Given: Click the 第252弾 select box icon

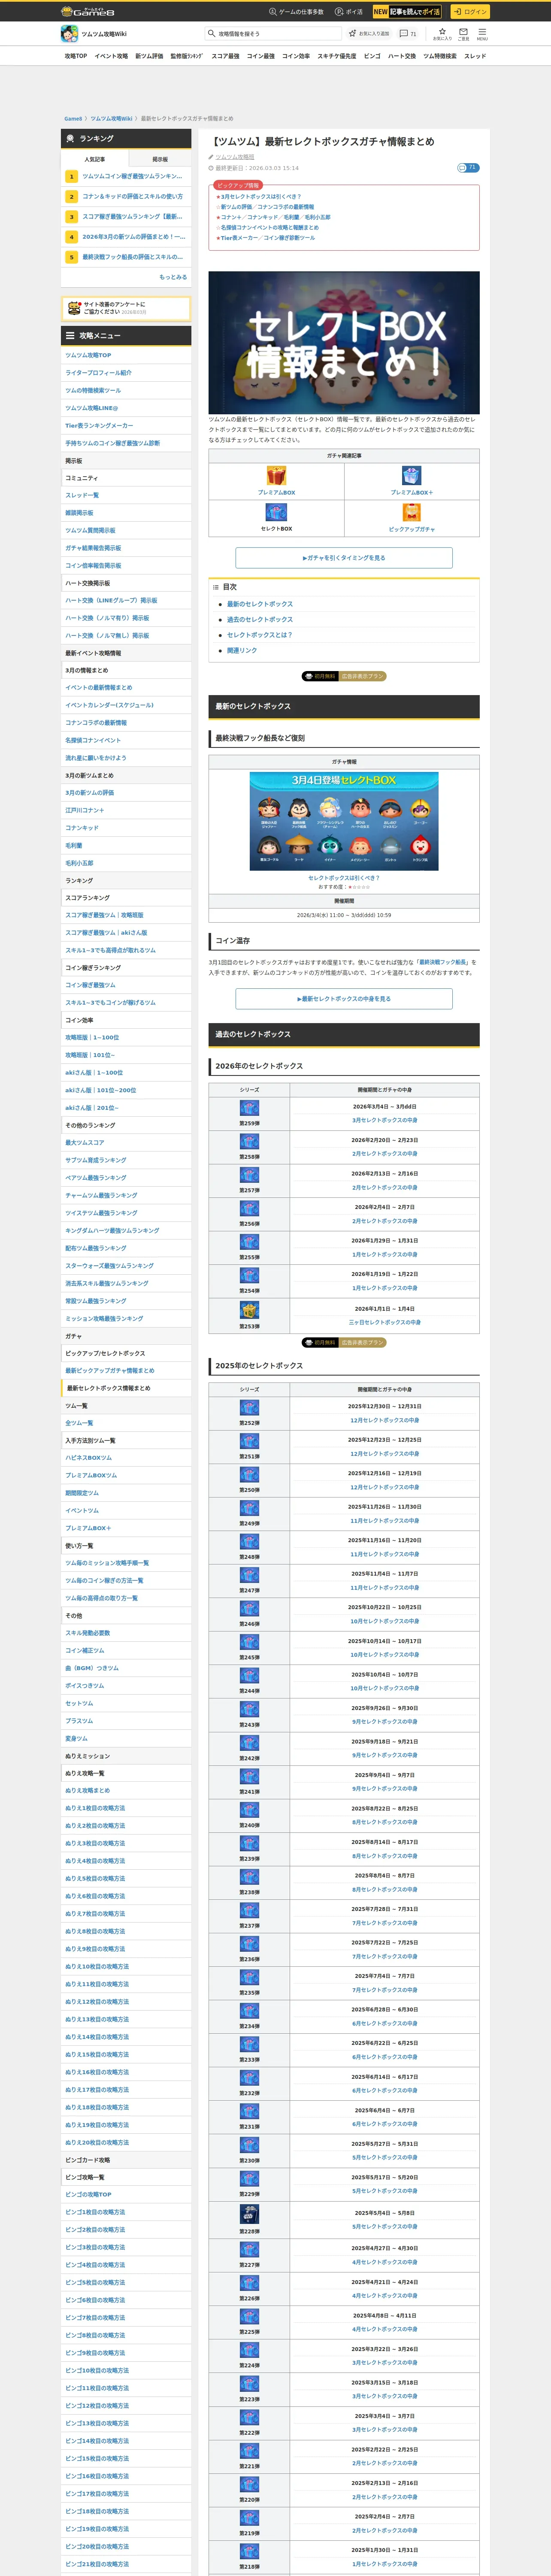Looking at the screenshot, I should (249, 1408).
